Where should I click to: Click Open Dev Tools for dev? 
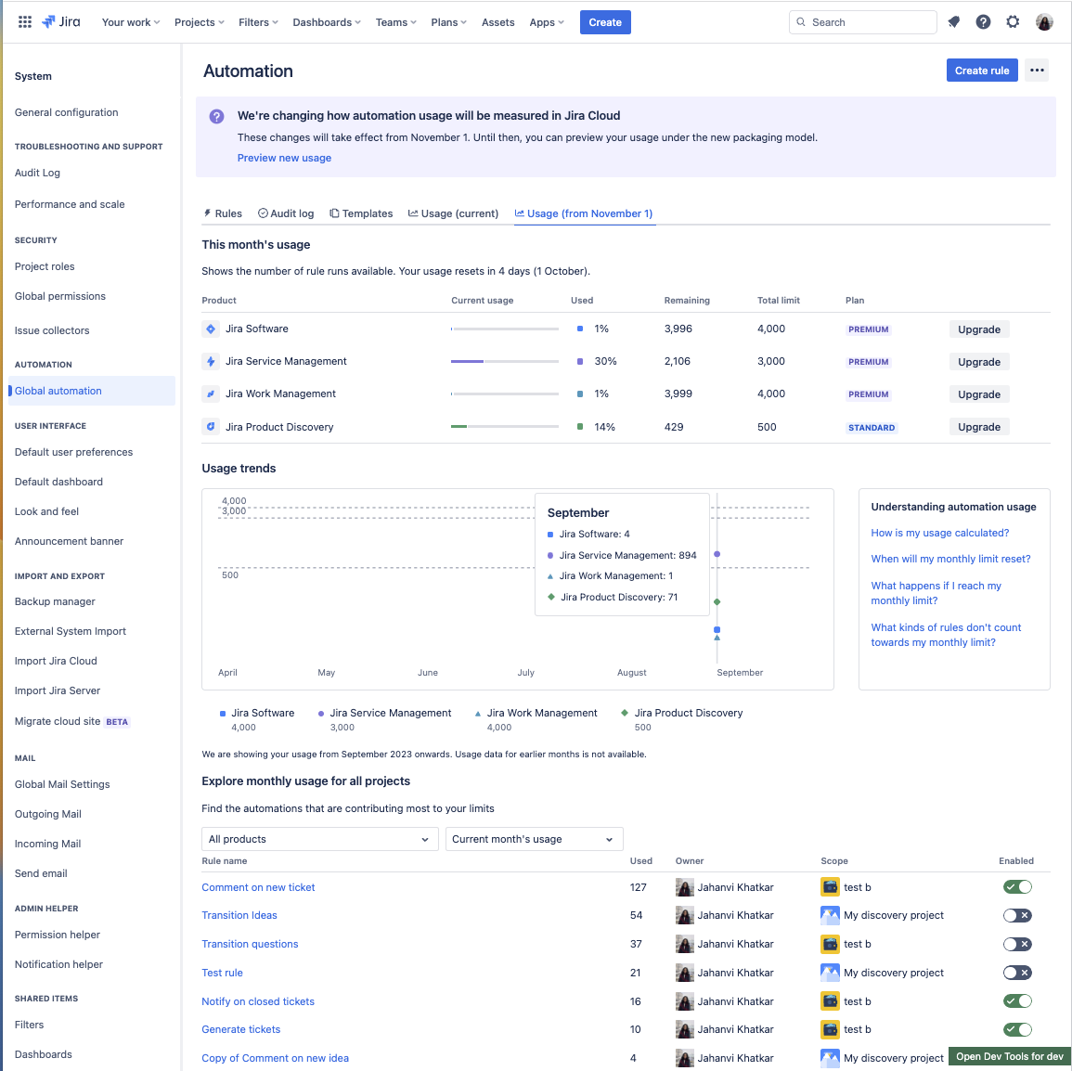coord(1009,1057)
